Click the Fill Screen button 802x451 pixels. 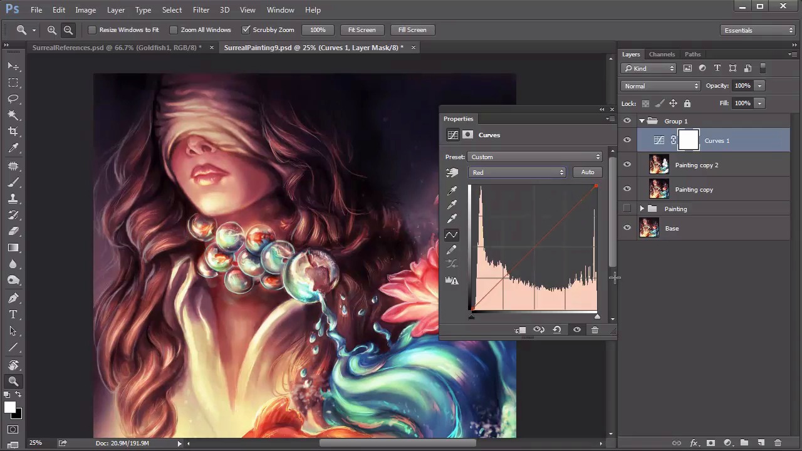tap(412, 29)
